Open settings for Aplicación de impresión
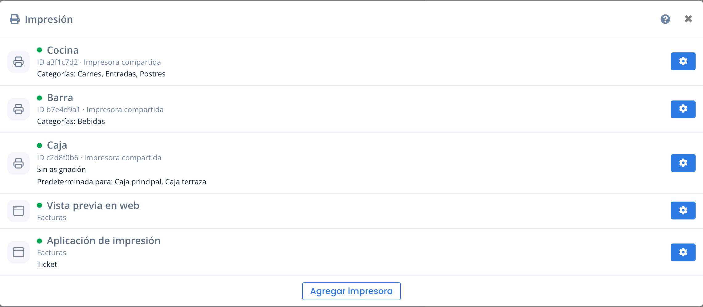 (x=683, y=252)
